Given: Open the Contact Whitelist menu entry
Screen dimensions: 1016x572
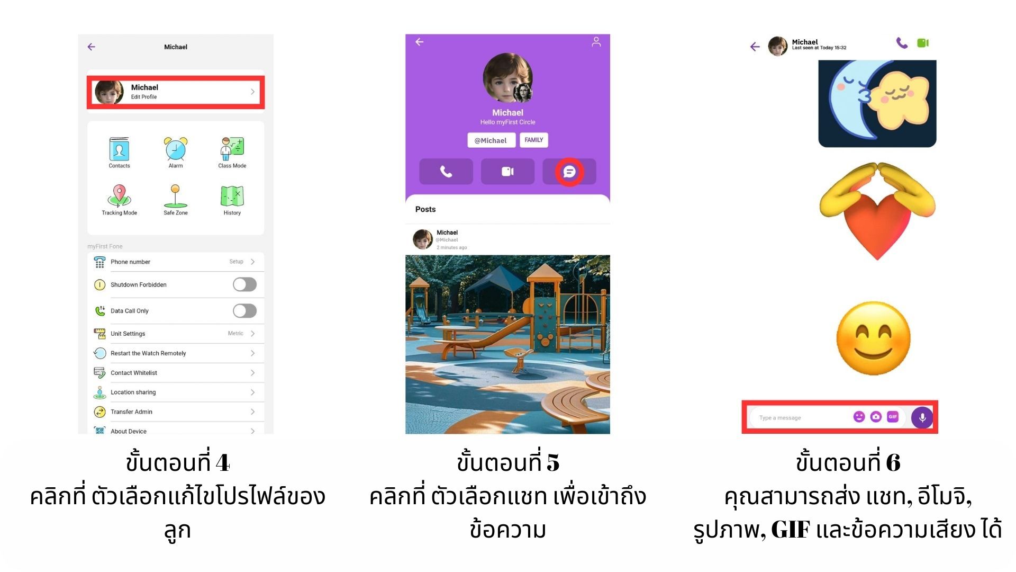Looking at the screenshot, I should click(x=176, y=373).
